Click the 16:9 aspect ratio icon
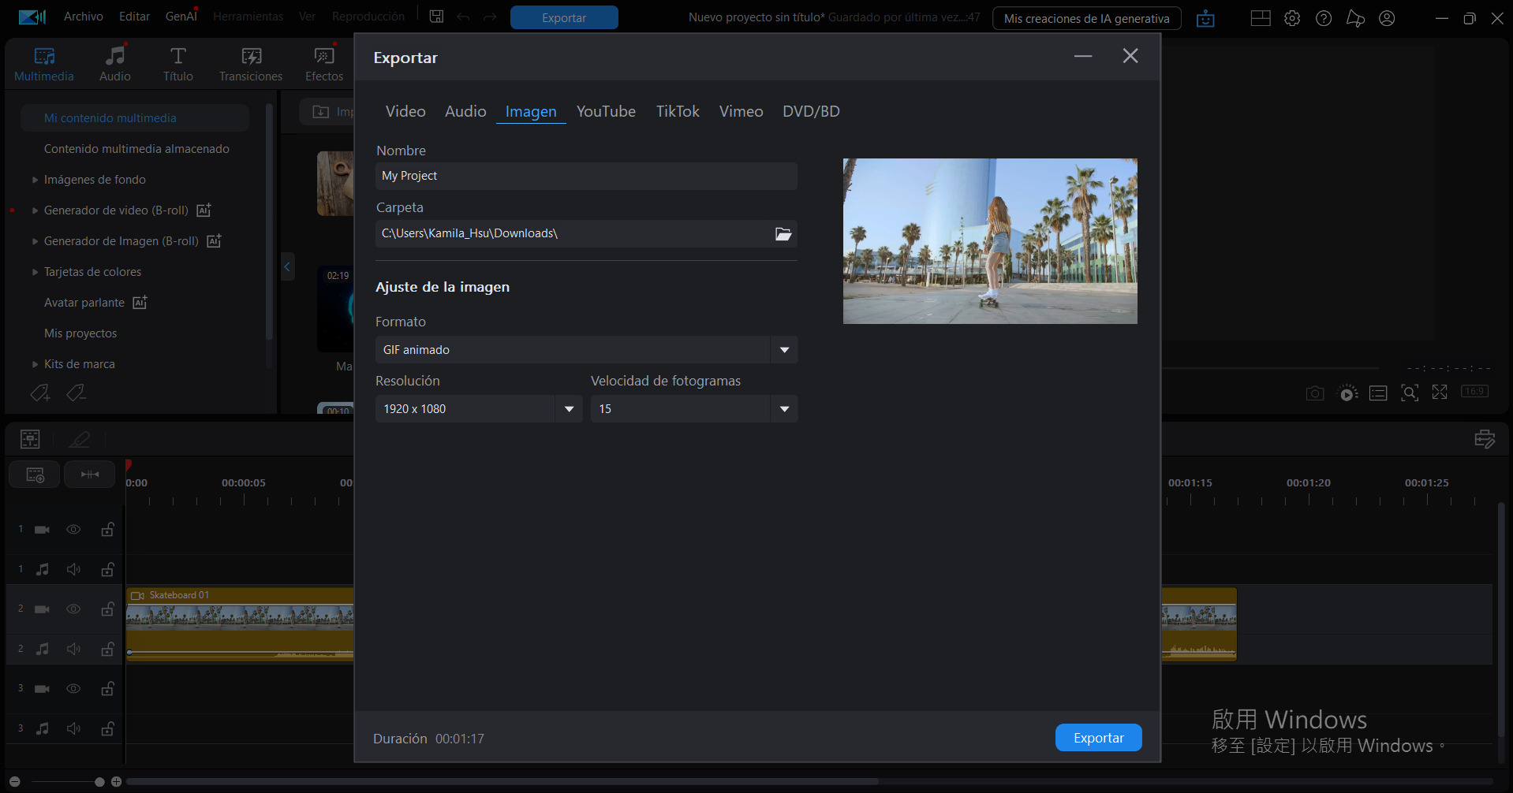Viewport: 1513px width, 793px height. click(x=1474, y=392)
